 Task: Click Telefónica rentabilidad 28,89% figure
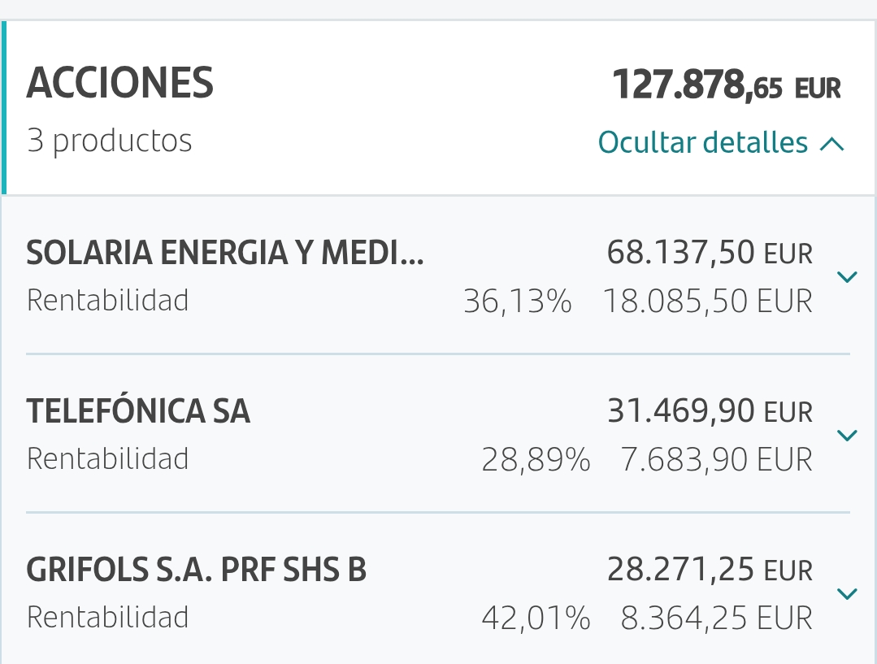[x=536, y=460]
